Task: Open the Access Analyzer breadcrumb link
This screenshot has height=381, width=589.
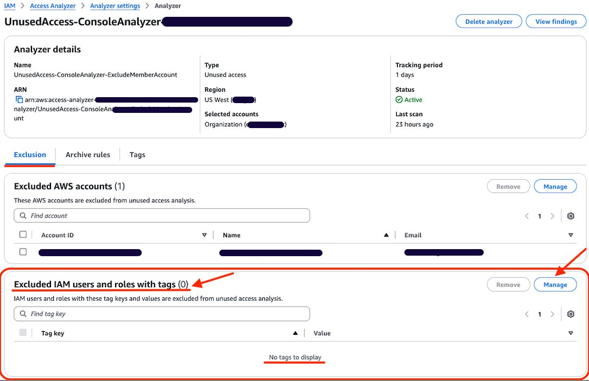Action: point(53,5)
